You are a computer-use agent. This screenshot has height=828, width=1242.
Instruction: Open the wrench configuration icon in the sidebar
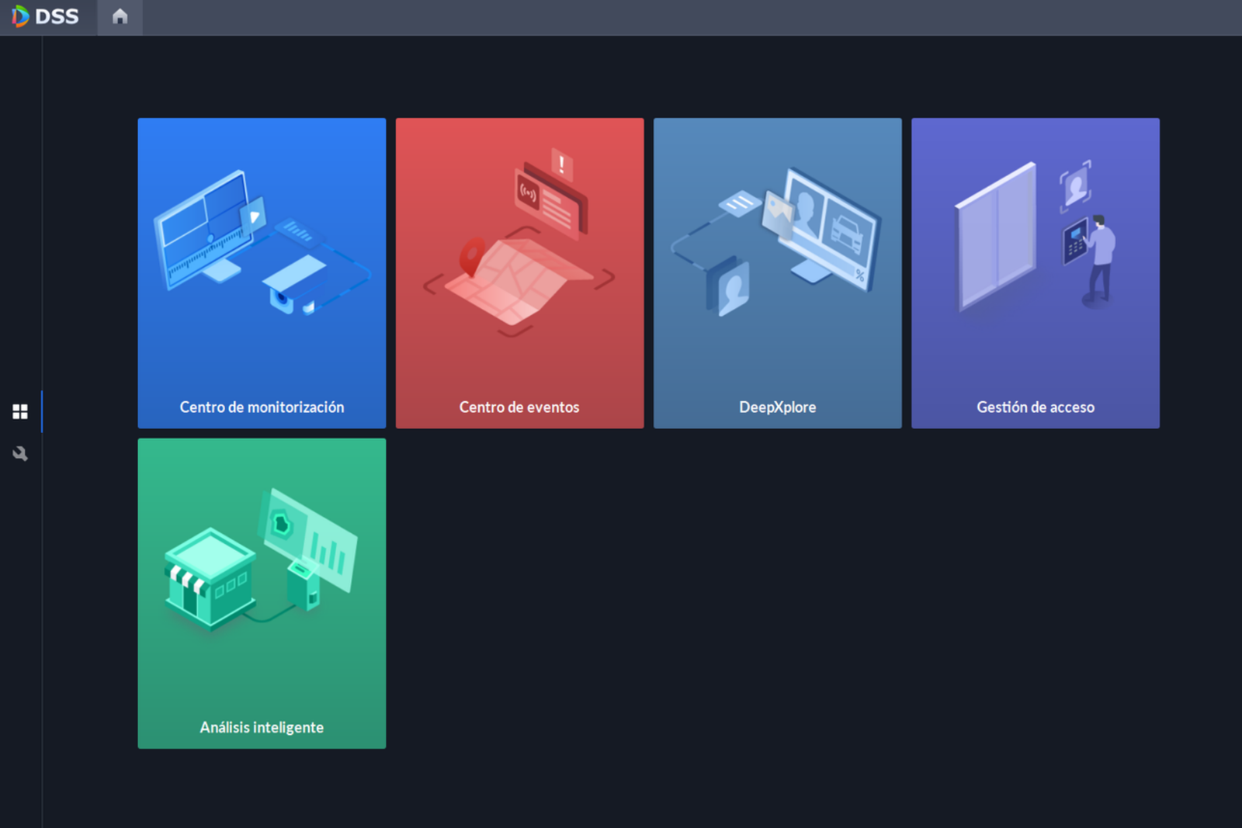click(x=20, y=454)
